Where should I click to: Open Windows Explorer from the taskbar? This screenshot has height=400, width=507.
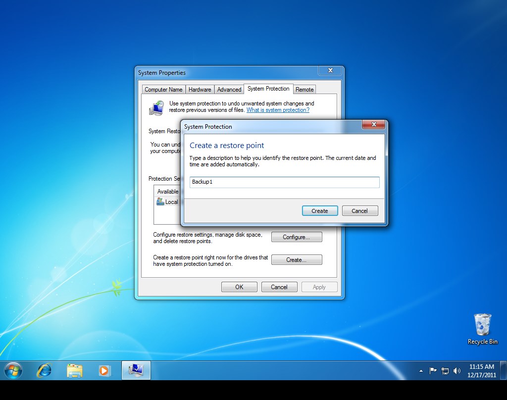[x=75, y=371]
